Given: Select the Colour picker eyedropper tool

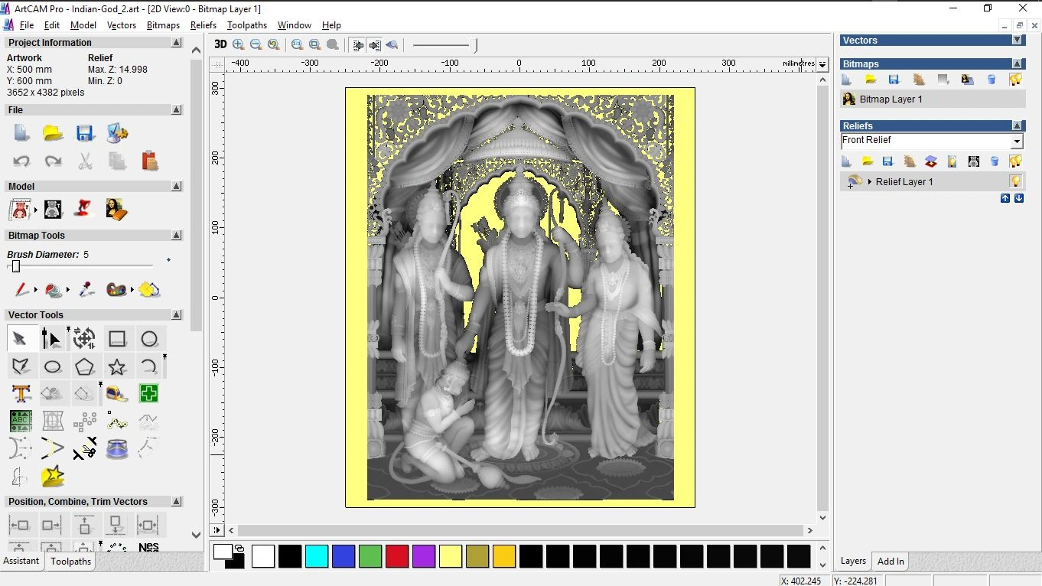Looking at the screenshot, I should [85, 289].
